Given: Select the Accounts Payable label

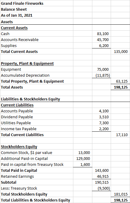Looking at the screenshot, I should pyautogui.click(x=17, y=111).
